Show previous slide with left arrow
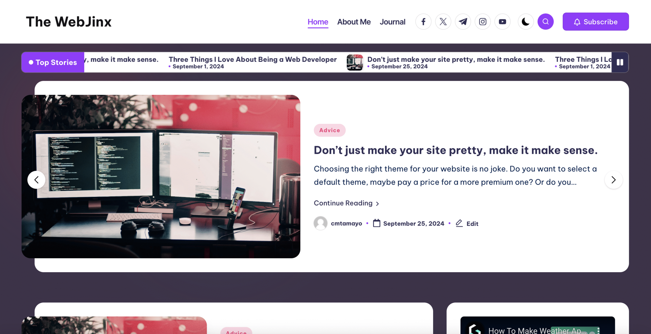651x334 pixels. click(x=36, y=180)
